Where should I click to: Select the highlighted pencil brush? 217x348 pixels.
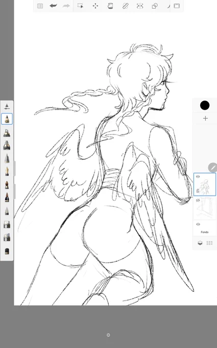[x=7, y=119]
